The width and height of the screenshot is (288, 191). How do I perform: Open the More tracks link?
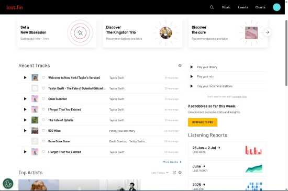[172, 162]
